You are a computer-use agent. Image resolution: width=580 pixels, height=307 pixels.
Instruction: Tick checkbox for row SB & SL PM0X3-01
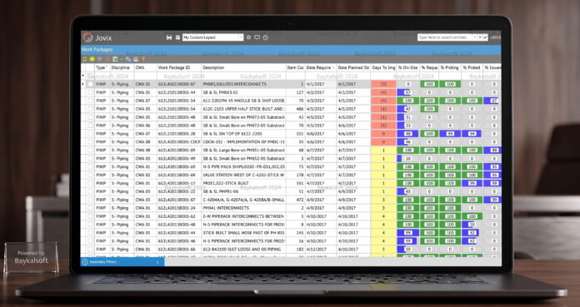(x=91, y=92)
